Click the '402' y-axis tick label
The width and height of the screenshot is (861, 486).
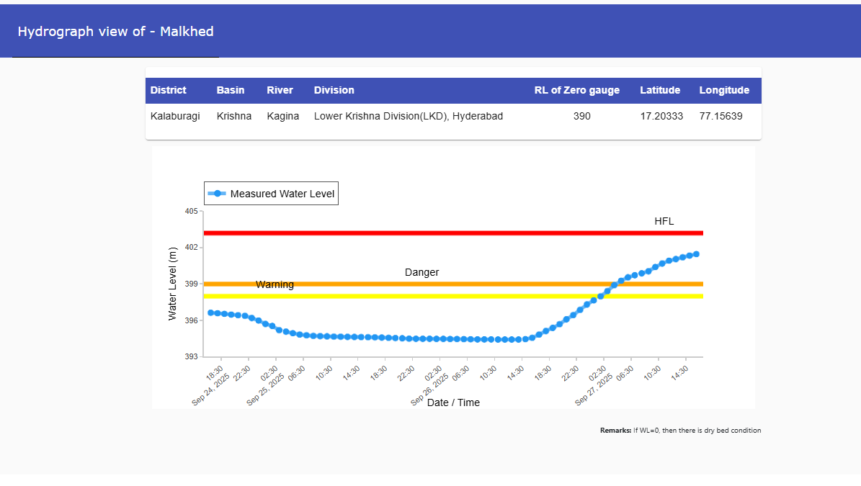191,248
